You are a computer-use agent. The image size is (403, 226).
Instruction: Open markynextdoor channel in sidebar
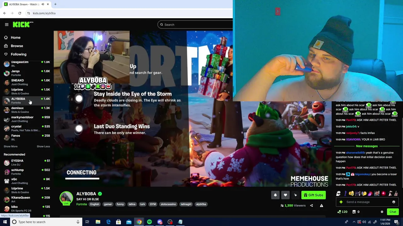[x=27, y=119]
